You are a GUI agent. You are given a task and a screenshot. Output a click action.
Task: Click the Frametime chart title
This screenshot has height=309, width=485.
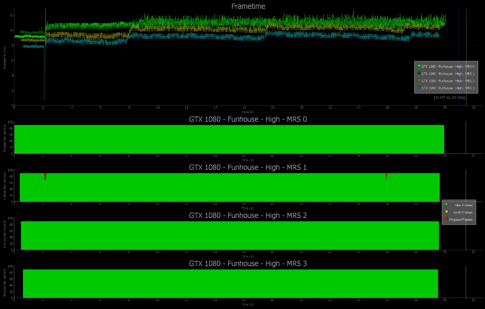point(248,6)
